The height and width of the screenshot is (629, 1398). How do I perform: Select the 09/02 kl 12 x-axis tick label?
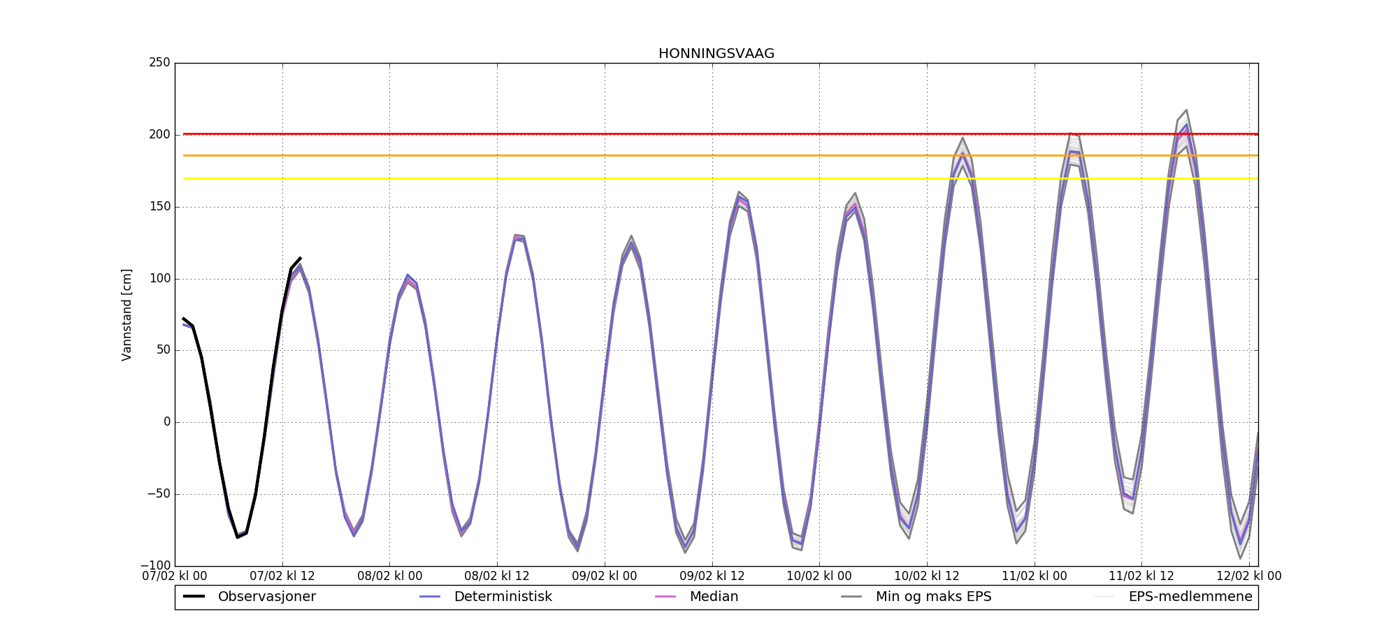tap(712, 577)
